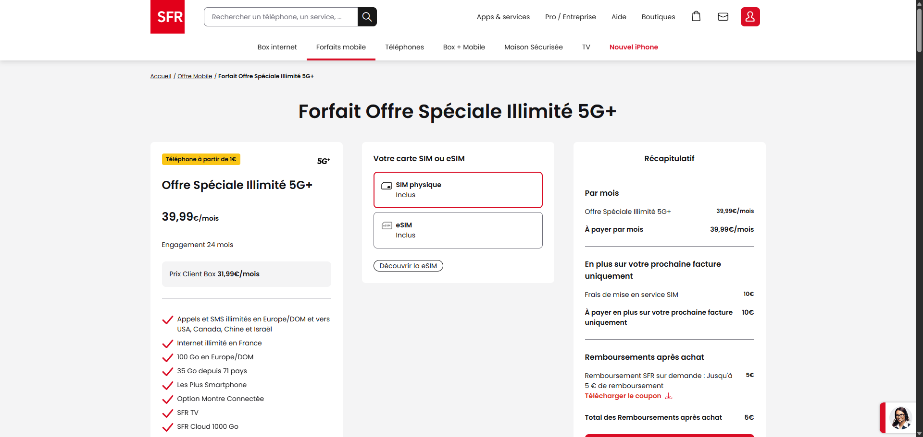Open the chat advisor avatar
Screen dimensions: 923x437
pos(900,418)
